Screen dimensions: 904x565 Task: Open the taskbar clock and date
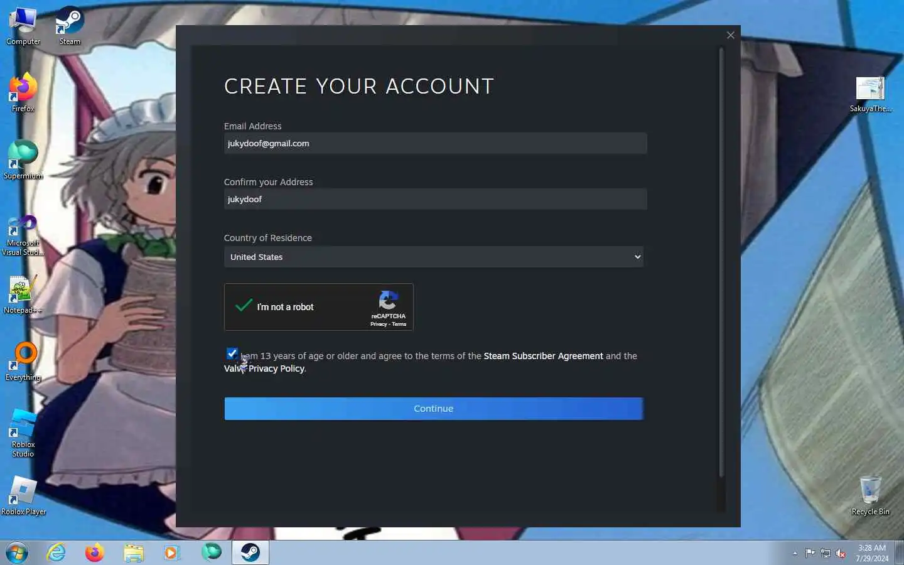pyautogui.click(x=872, y=553)
